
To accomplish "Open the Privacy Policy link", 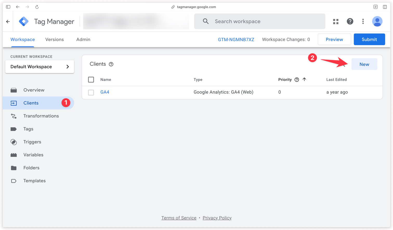I will point(217,218).
